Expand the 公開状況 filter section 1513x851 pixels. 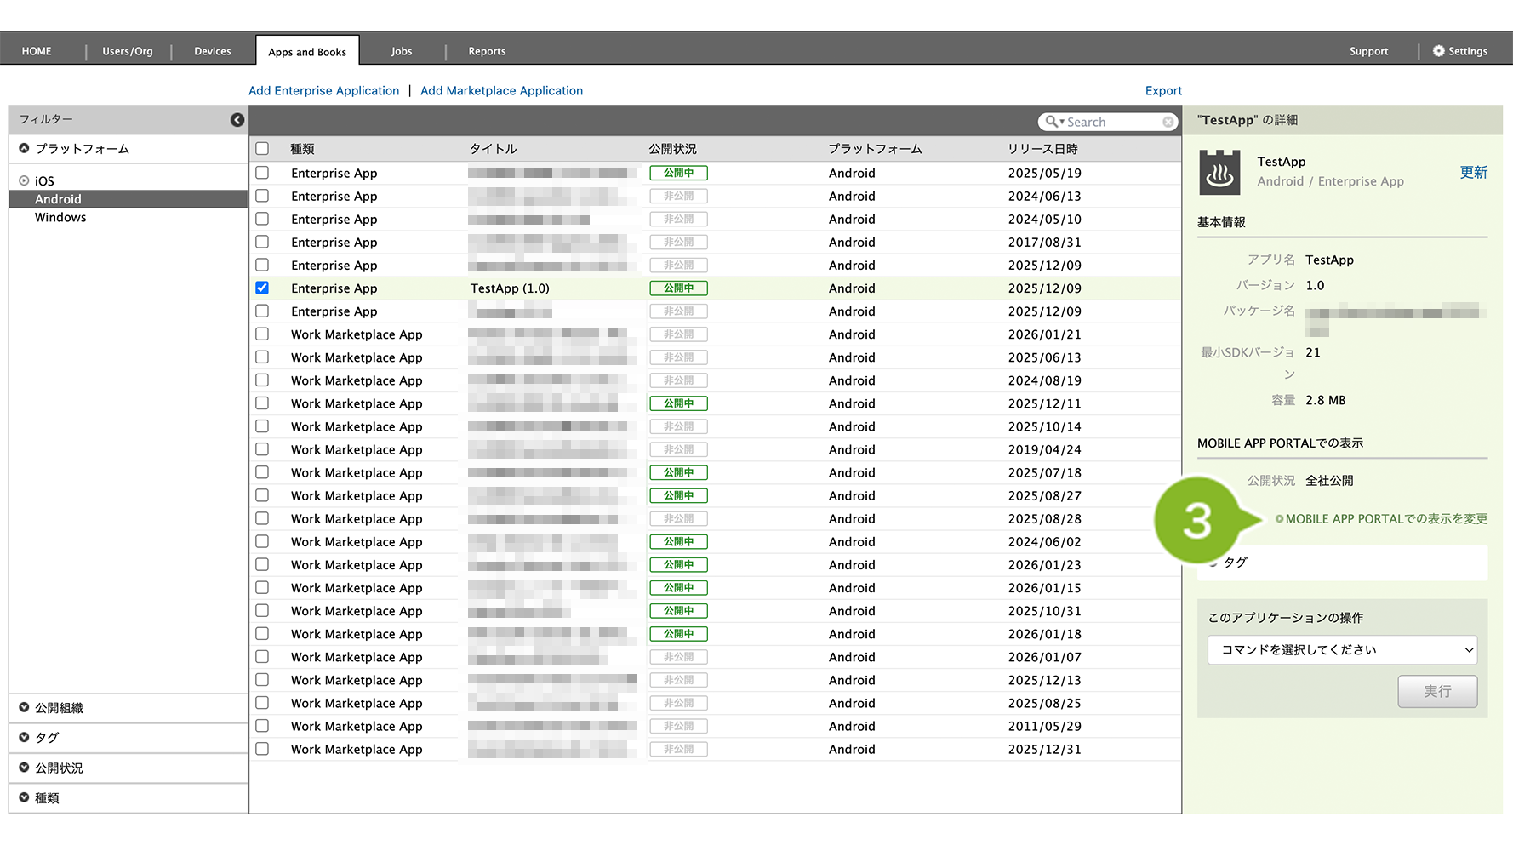(x=59, y=768)
